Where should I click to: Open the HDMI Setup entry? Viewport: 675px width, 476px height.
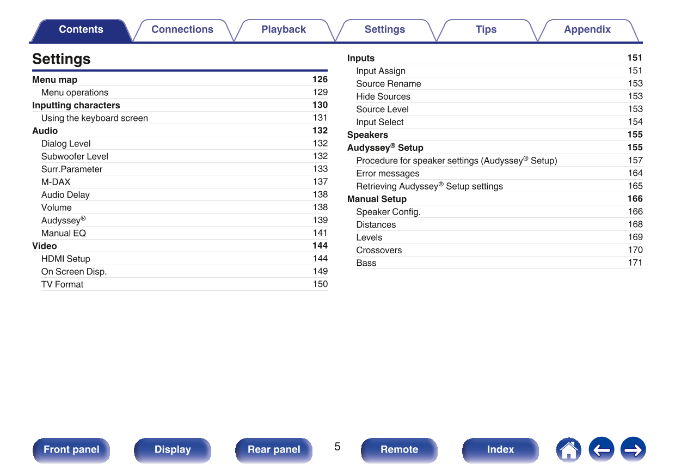click(65, 259)
